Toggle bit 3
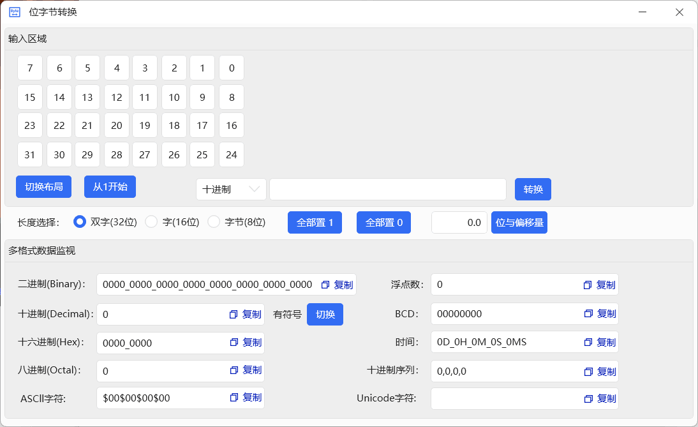698x427 pixels. pyautogui.click(x=145, y=68)
